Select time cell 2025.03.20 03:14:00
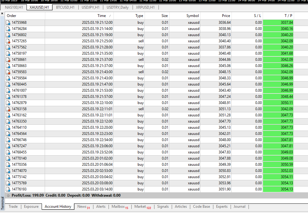The height and width of the screenshot is (213, 308). 97,189
